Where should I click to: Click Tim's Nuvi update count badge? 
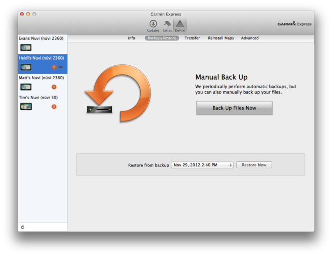point(54,107)
